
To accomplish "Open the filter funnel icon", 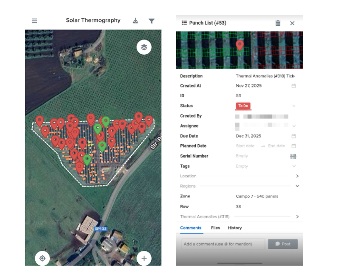I will tap(152, 21).
